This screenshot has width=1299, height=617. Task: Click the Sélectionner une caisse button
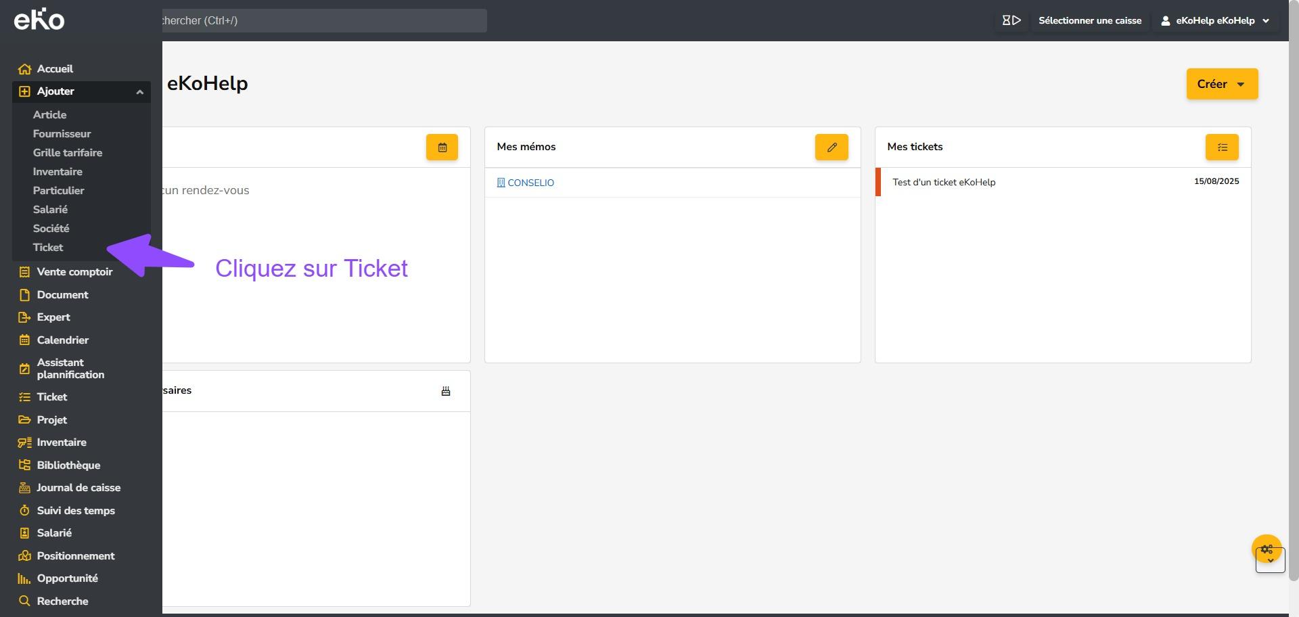tap(1089, 20)
